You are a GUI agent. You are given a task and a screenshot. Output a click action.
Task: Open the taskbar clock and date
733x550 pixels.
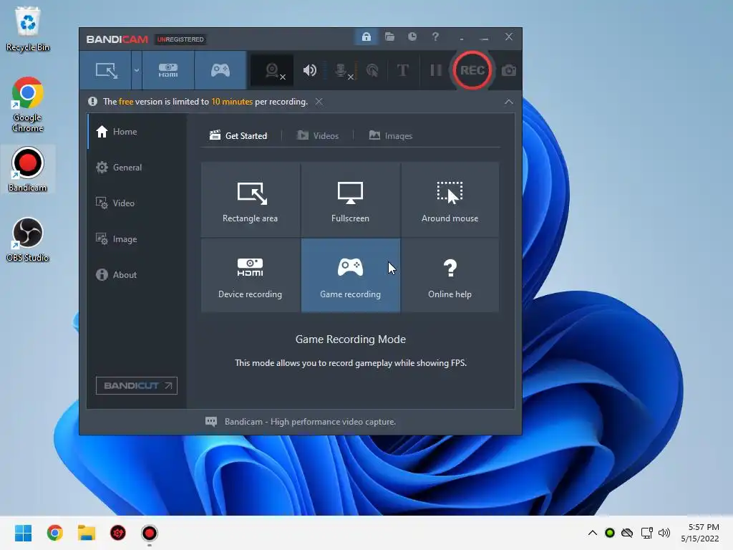pyautogui.click(x=700, y=533)
